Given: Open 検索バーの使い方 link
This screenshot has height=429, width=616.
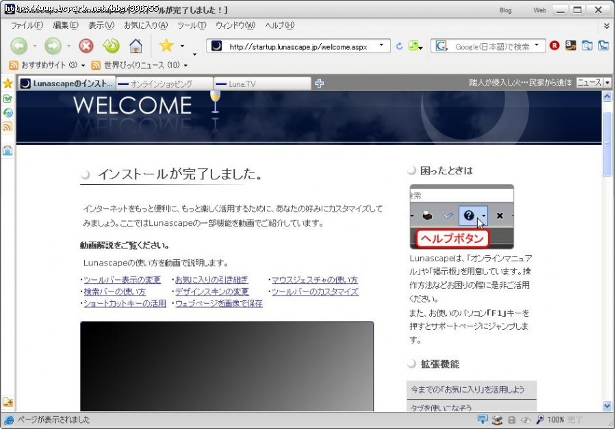Looking at the screenshot, I should pos(115,291).
